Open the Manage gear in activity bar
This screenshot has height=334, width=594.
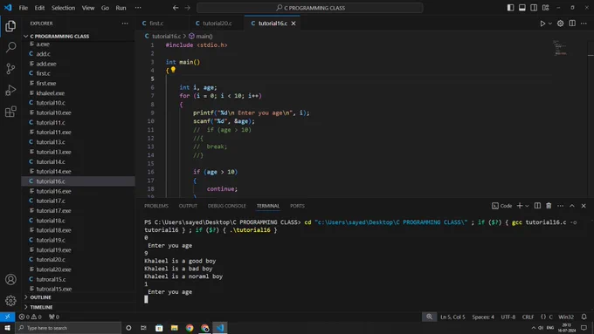(10, 300)
